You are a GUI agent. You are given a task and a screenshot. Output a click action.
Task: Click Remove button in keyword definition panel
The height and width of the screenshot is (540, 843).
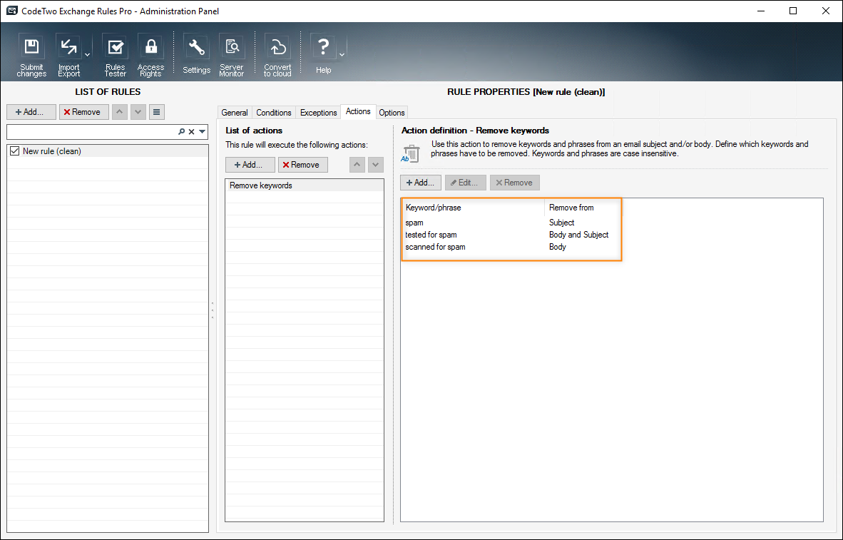click(x=514, y=183)
